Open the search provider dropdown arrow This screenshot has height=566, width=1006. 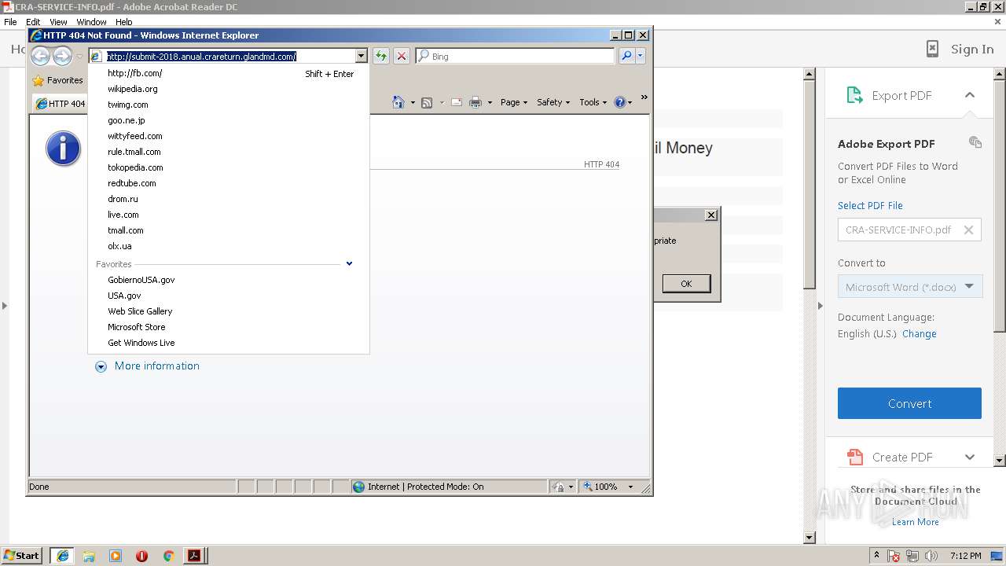click(x=641, y=56)
